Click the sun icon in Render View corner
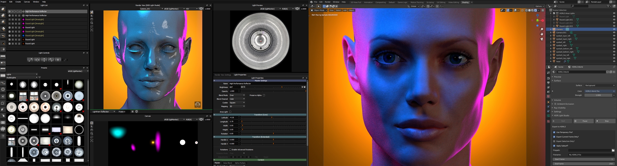Viewport: 617px width, 166px height. pyautogui.click(x=198, y=104)
